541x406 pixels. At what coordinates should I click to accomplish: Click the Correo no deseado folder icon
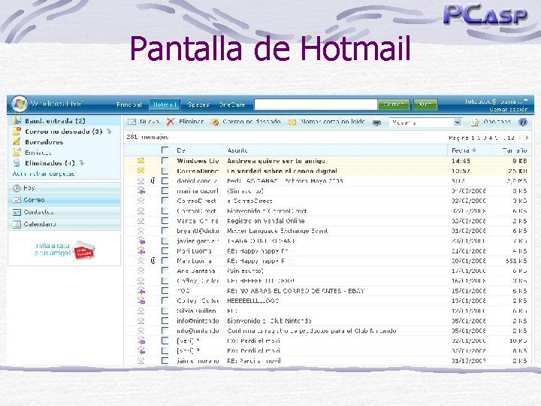(x=17, y=131)
